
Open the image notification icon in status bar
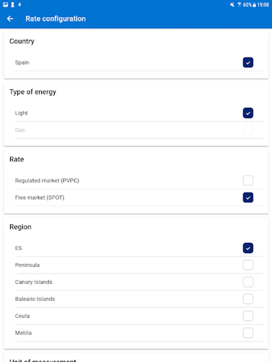5,5
